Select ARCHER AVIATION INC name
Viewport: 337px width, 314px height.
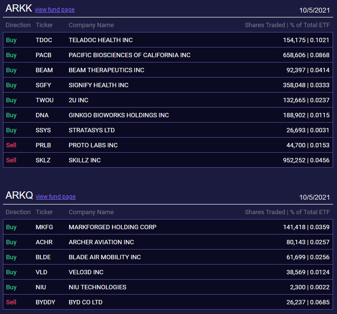pyautogui.click(x=101, y=242)
